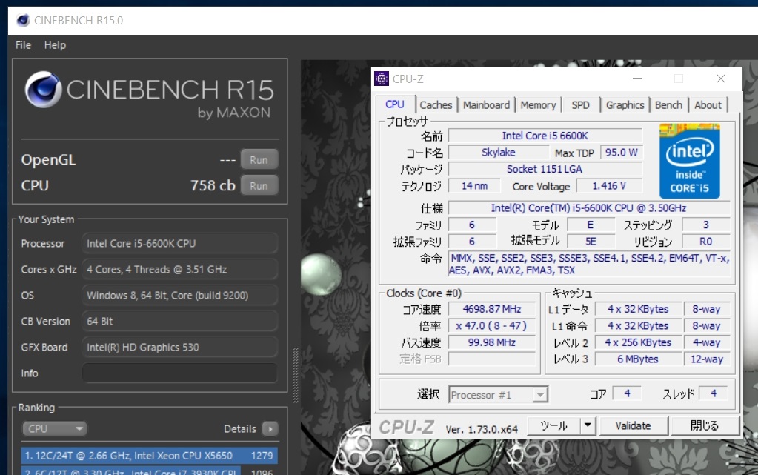Click the Skylake code name value
This screenshot has height=475, width=758.
click(x=499, y=153)
